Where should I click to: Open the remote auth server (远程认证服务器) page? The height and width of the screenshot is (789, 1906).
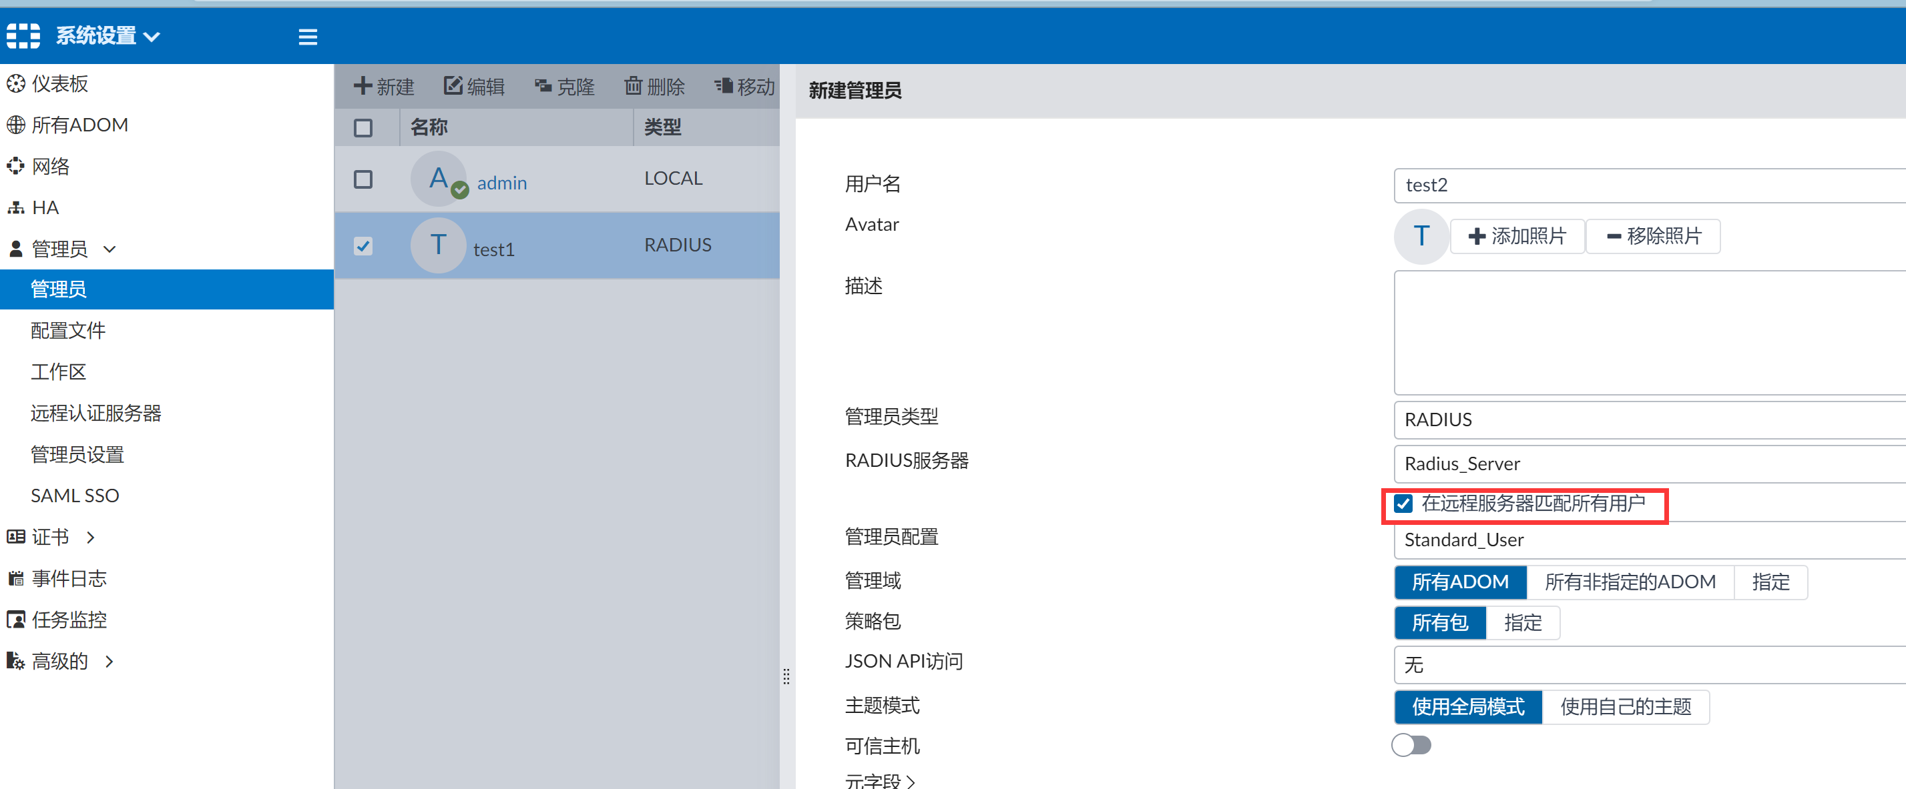[95, 413]
